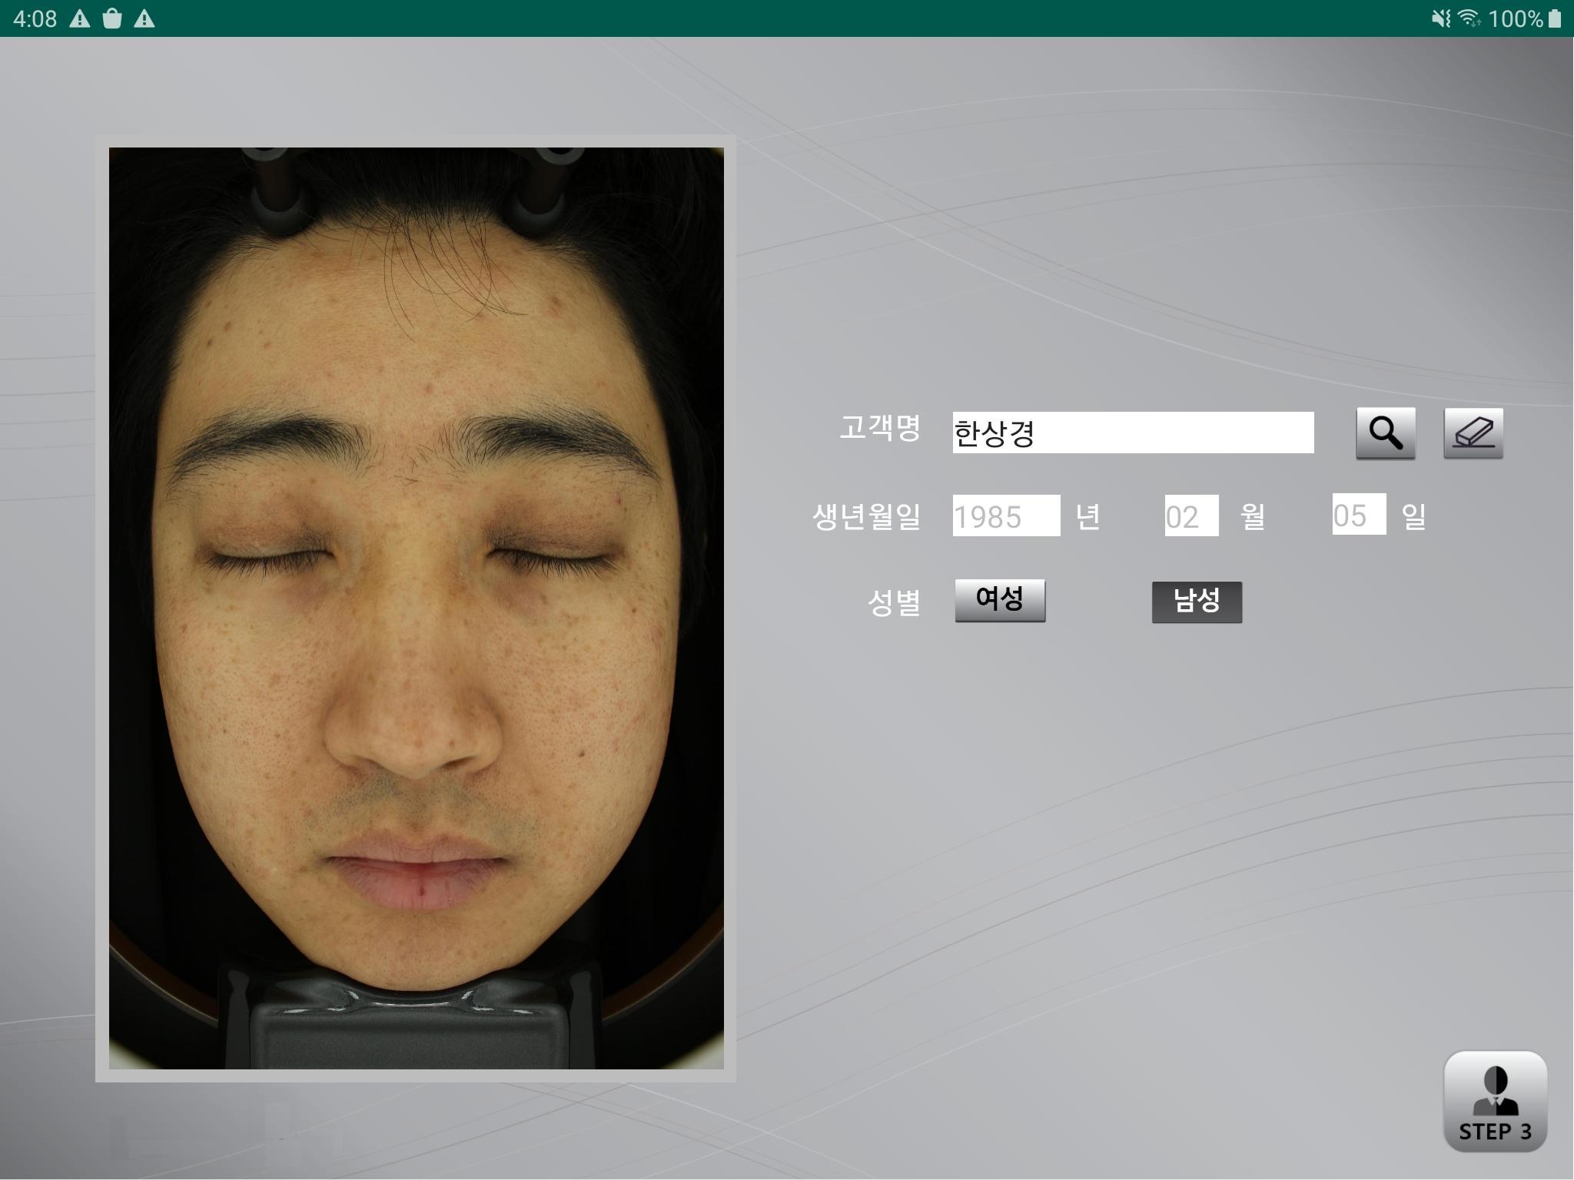The width and height of the screenshot is (1574, 1180).
Task: Click the birth month field 02
Action: click(x=1191, y=515)
